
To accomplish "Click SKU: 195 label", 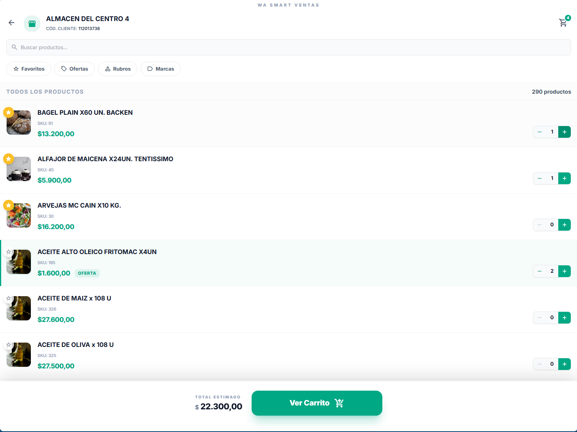I will point(46,263).
